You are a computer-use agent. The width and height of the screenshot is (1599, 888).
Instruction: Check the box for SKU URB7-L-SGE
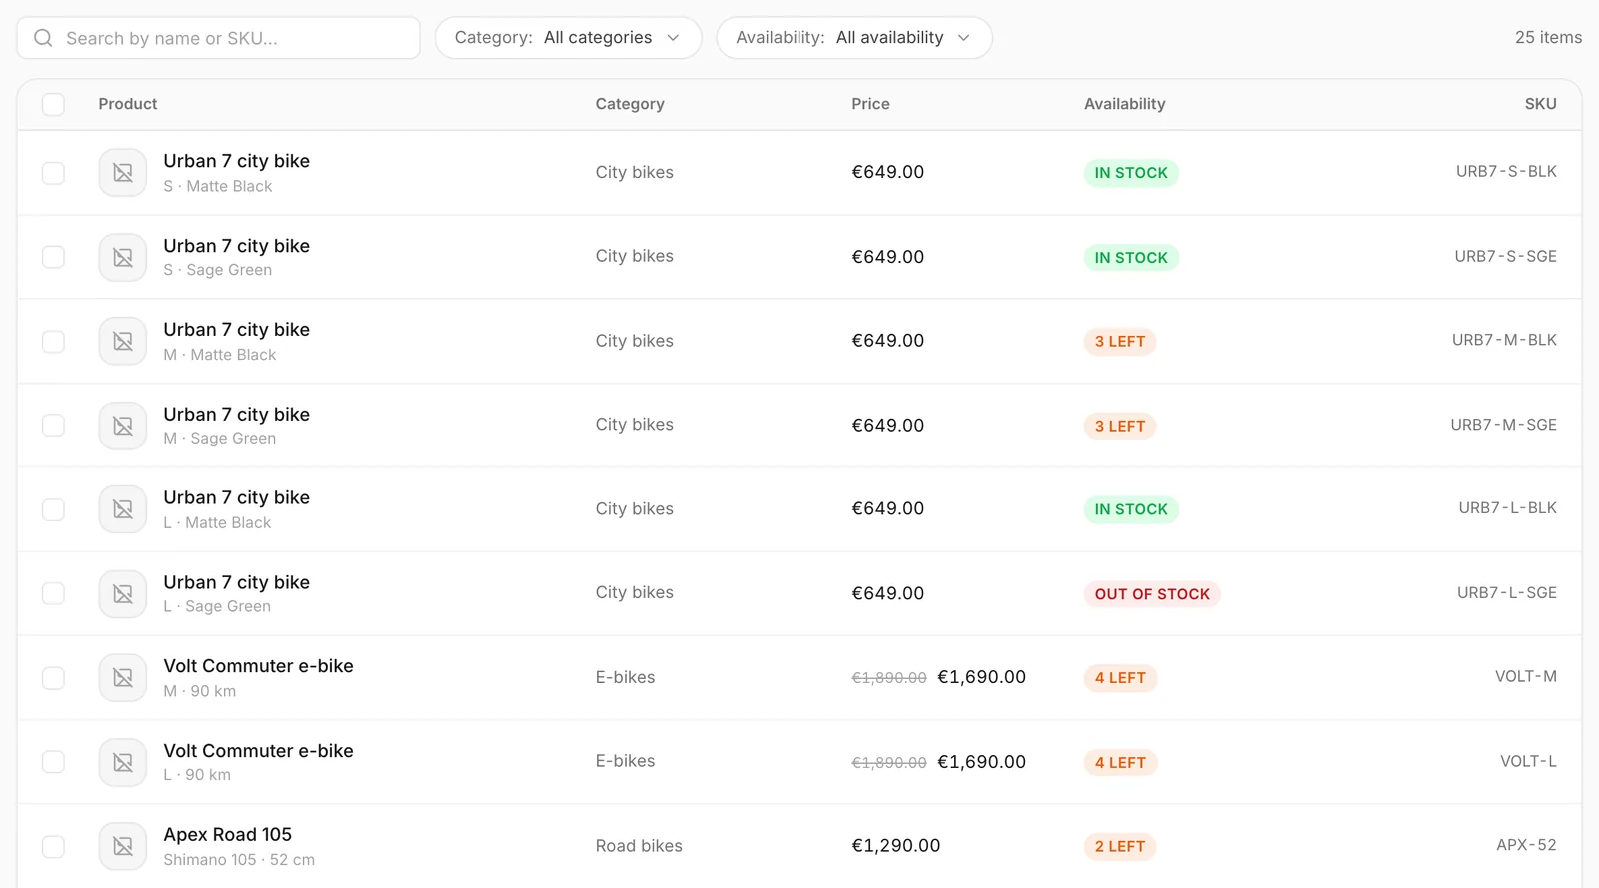click(x=53, y=594)
